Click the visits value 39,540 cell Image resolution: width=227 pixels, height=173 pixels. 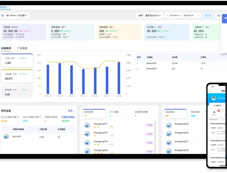(175, 63)
